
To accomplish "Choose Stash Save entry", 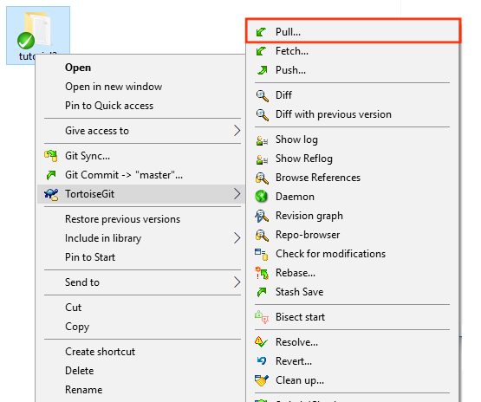I will (354, 292).
